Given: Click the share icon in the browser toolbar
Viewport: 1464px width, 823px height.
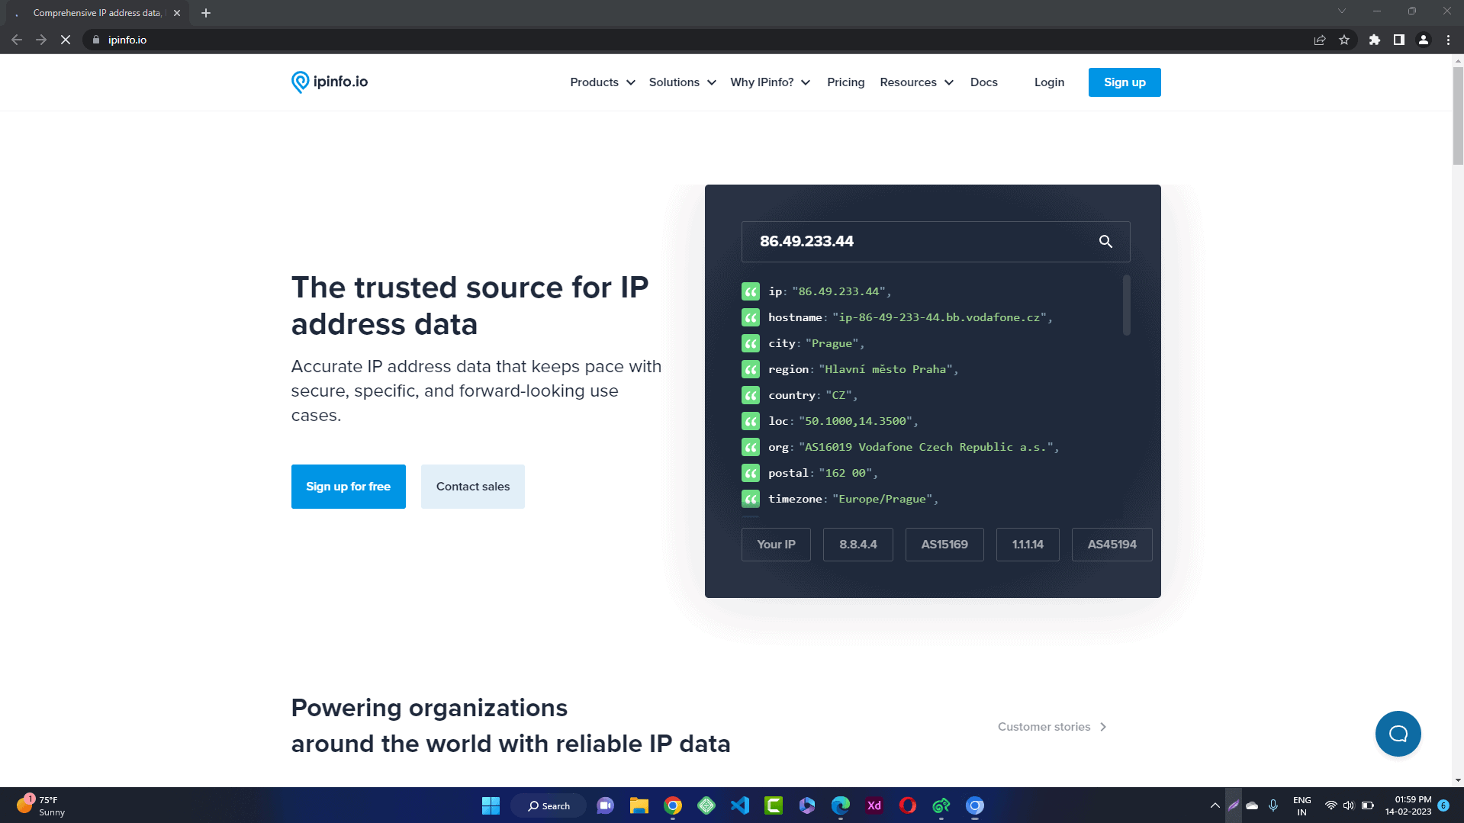Looking at the screenshot, I should pyautogui.click(x=1320, y=40).
